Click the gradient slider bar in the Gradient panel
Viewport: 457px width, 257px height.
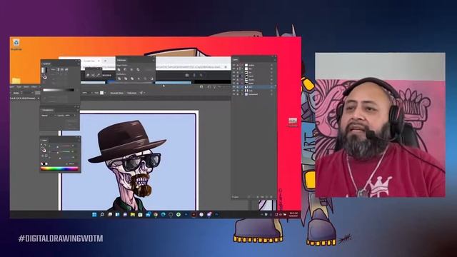pos(59,90)
